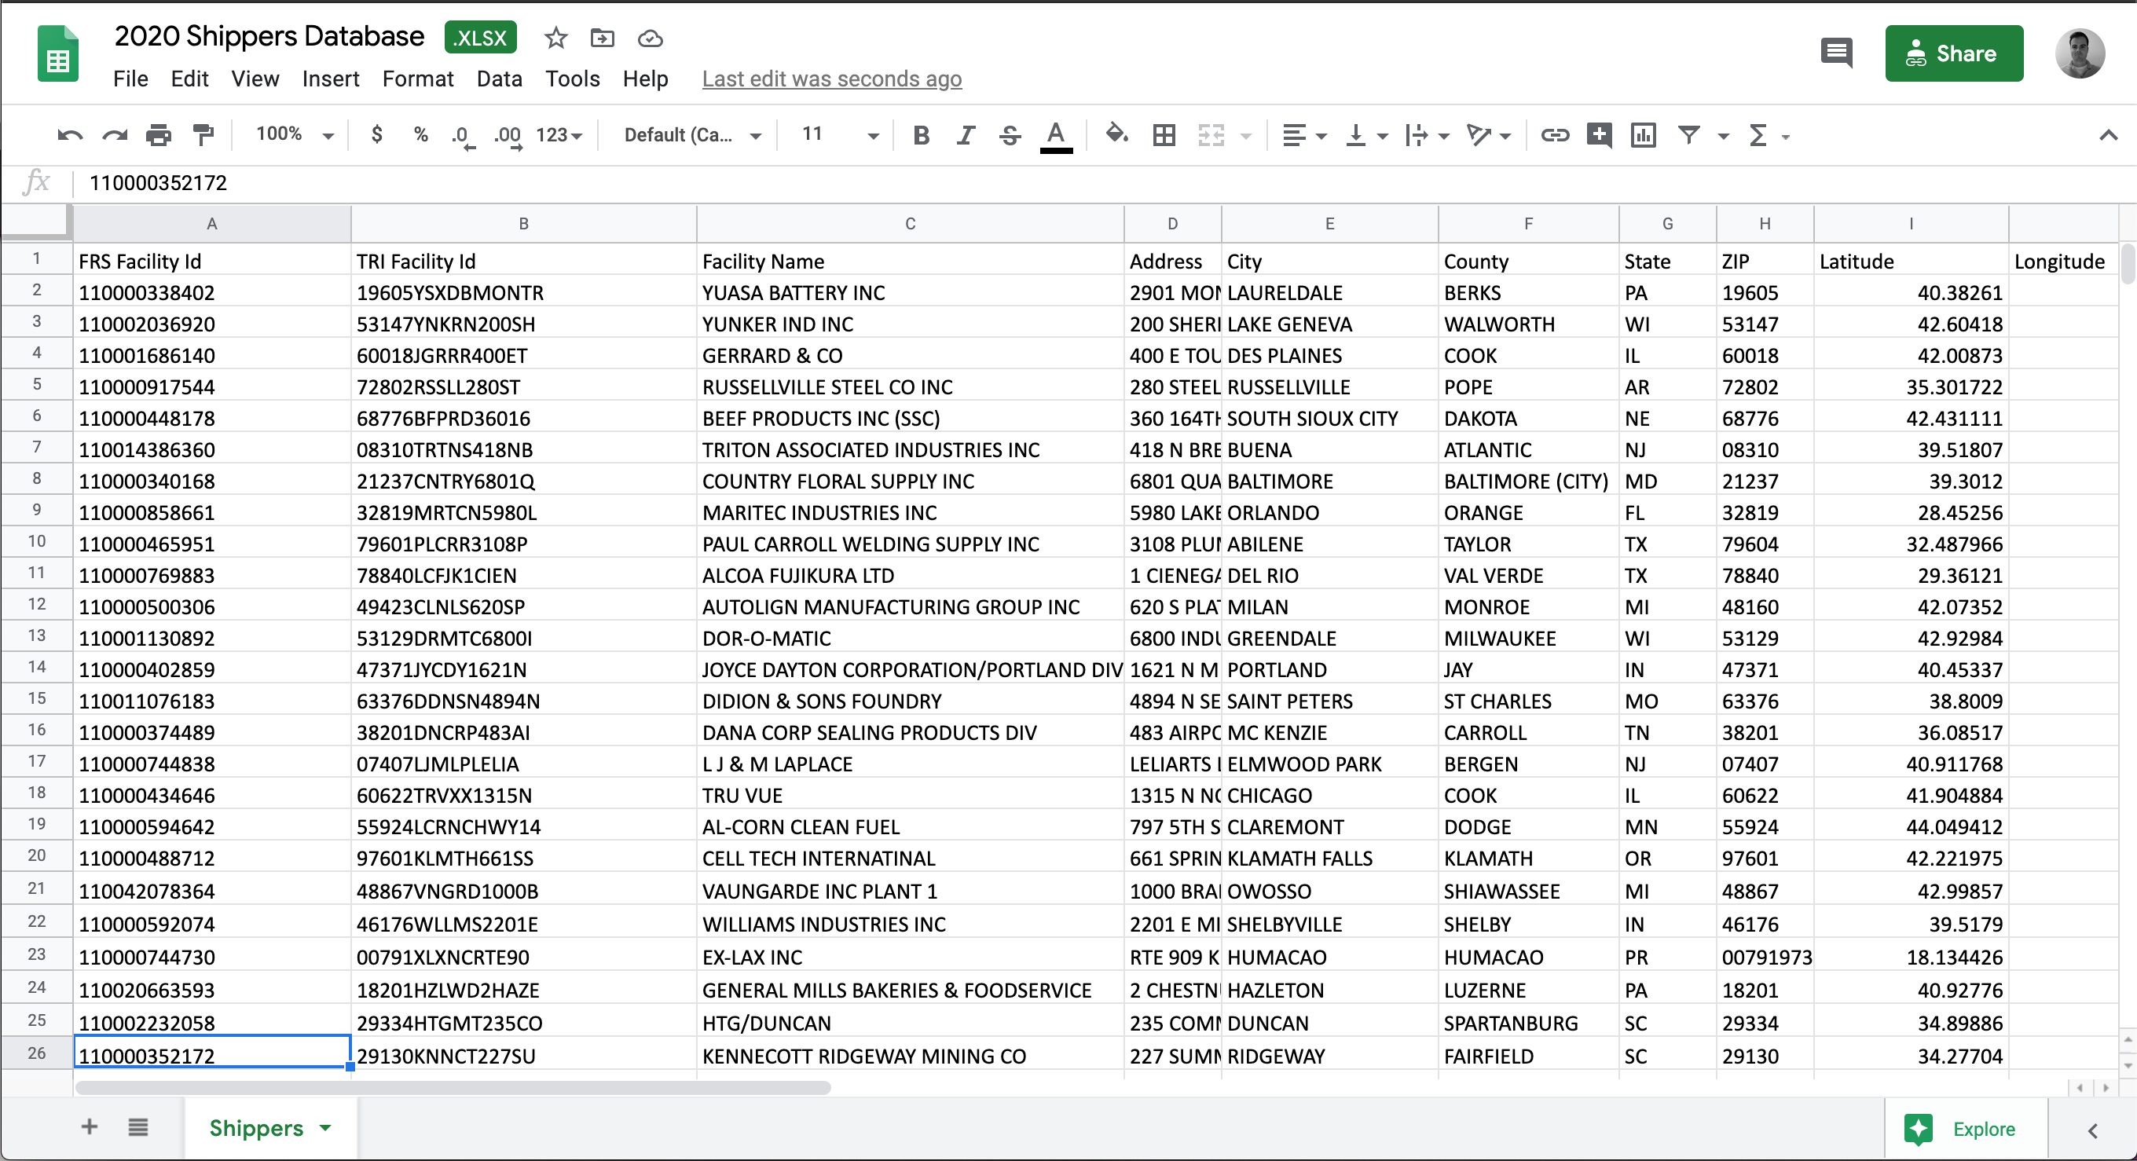Open the Borders grid tool
The width and height of the screenshot is (2137, 1161).
pos(1164,134)
